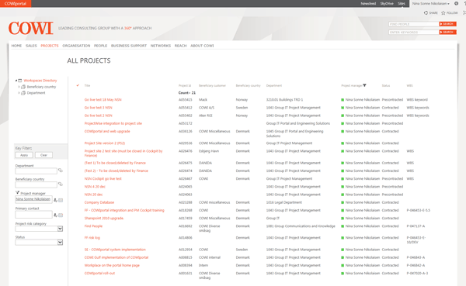Click the filter funnel icon beside Project manager key filter
This screenshot has width=466, height=286.
click(17, 192)
